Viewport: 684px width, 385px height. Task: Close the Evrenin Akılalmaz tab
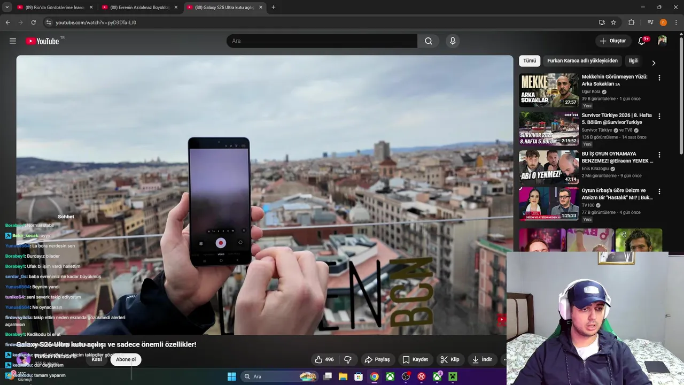(176, 7)
